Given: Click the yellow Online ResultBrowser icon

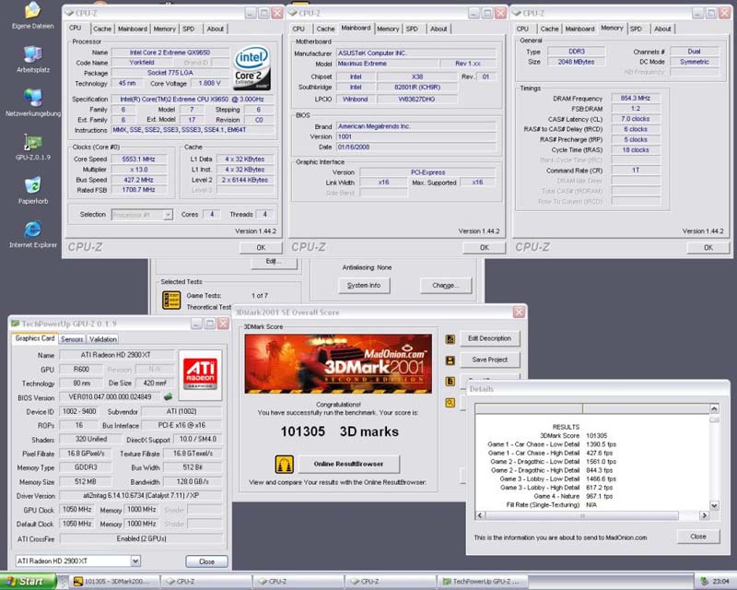Looking at the screenshot, I should 285,465.
